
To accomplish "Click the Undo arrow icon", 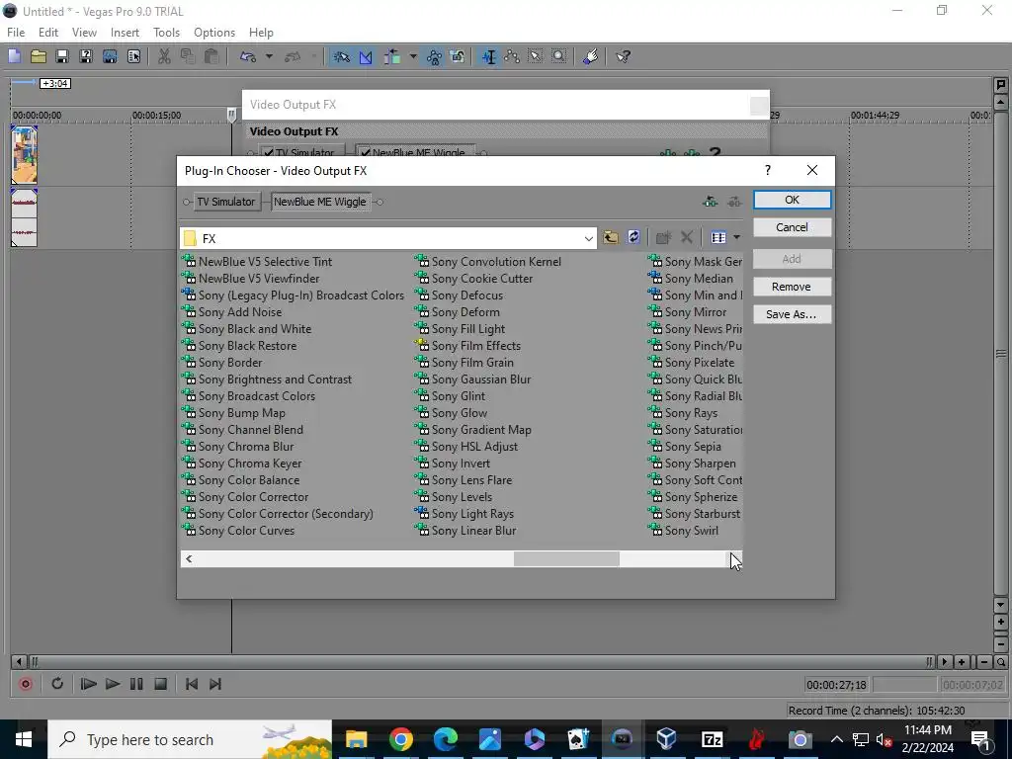I will 248,56.
